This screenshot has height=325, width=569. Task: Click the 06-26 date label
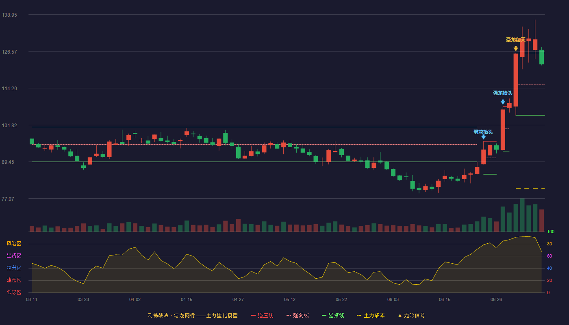[x=496, y=299]
